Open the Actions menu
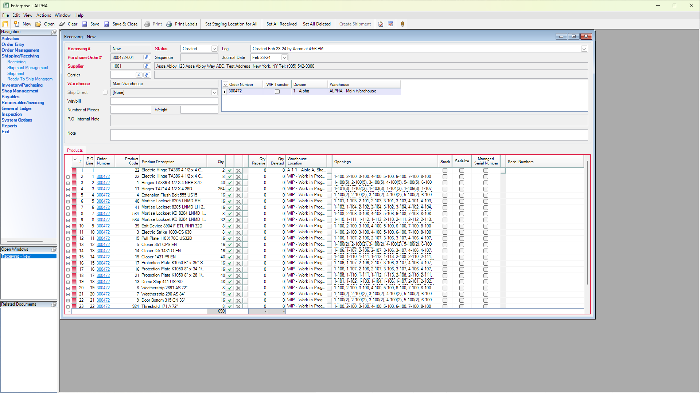Screen dimensions: 700x393 (43, 15)
